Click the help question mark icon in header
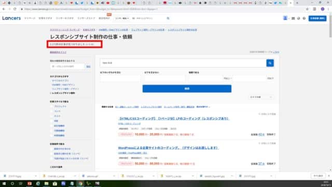The width and height of the screenshot is (332, 187). point(304,19)
